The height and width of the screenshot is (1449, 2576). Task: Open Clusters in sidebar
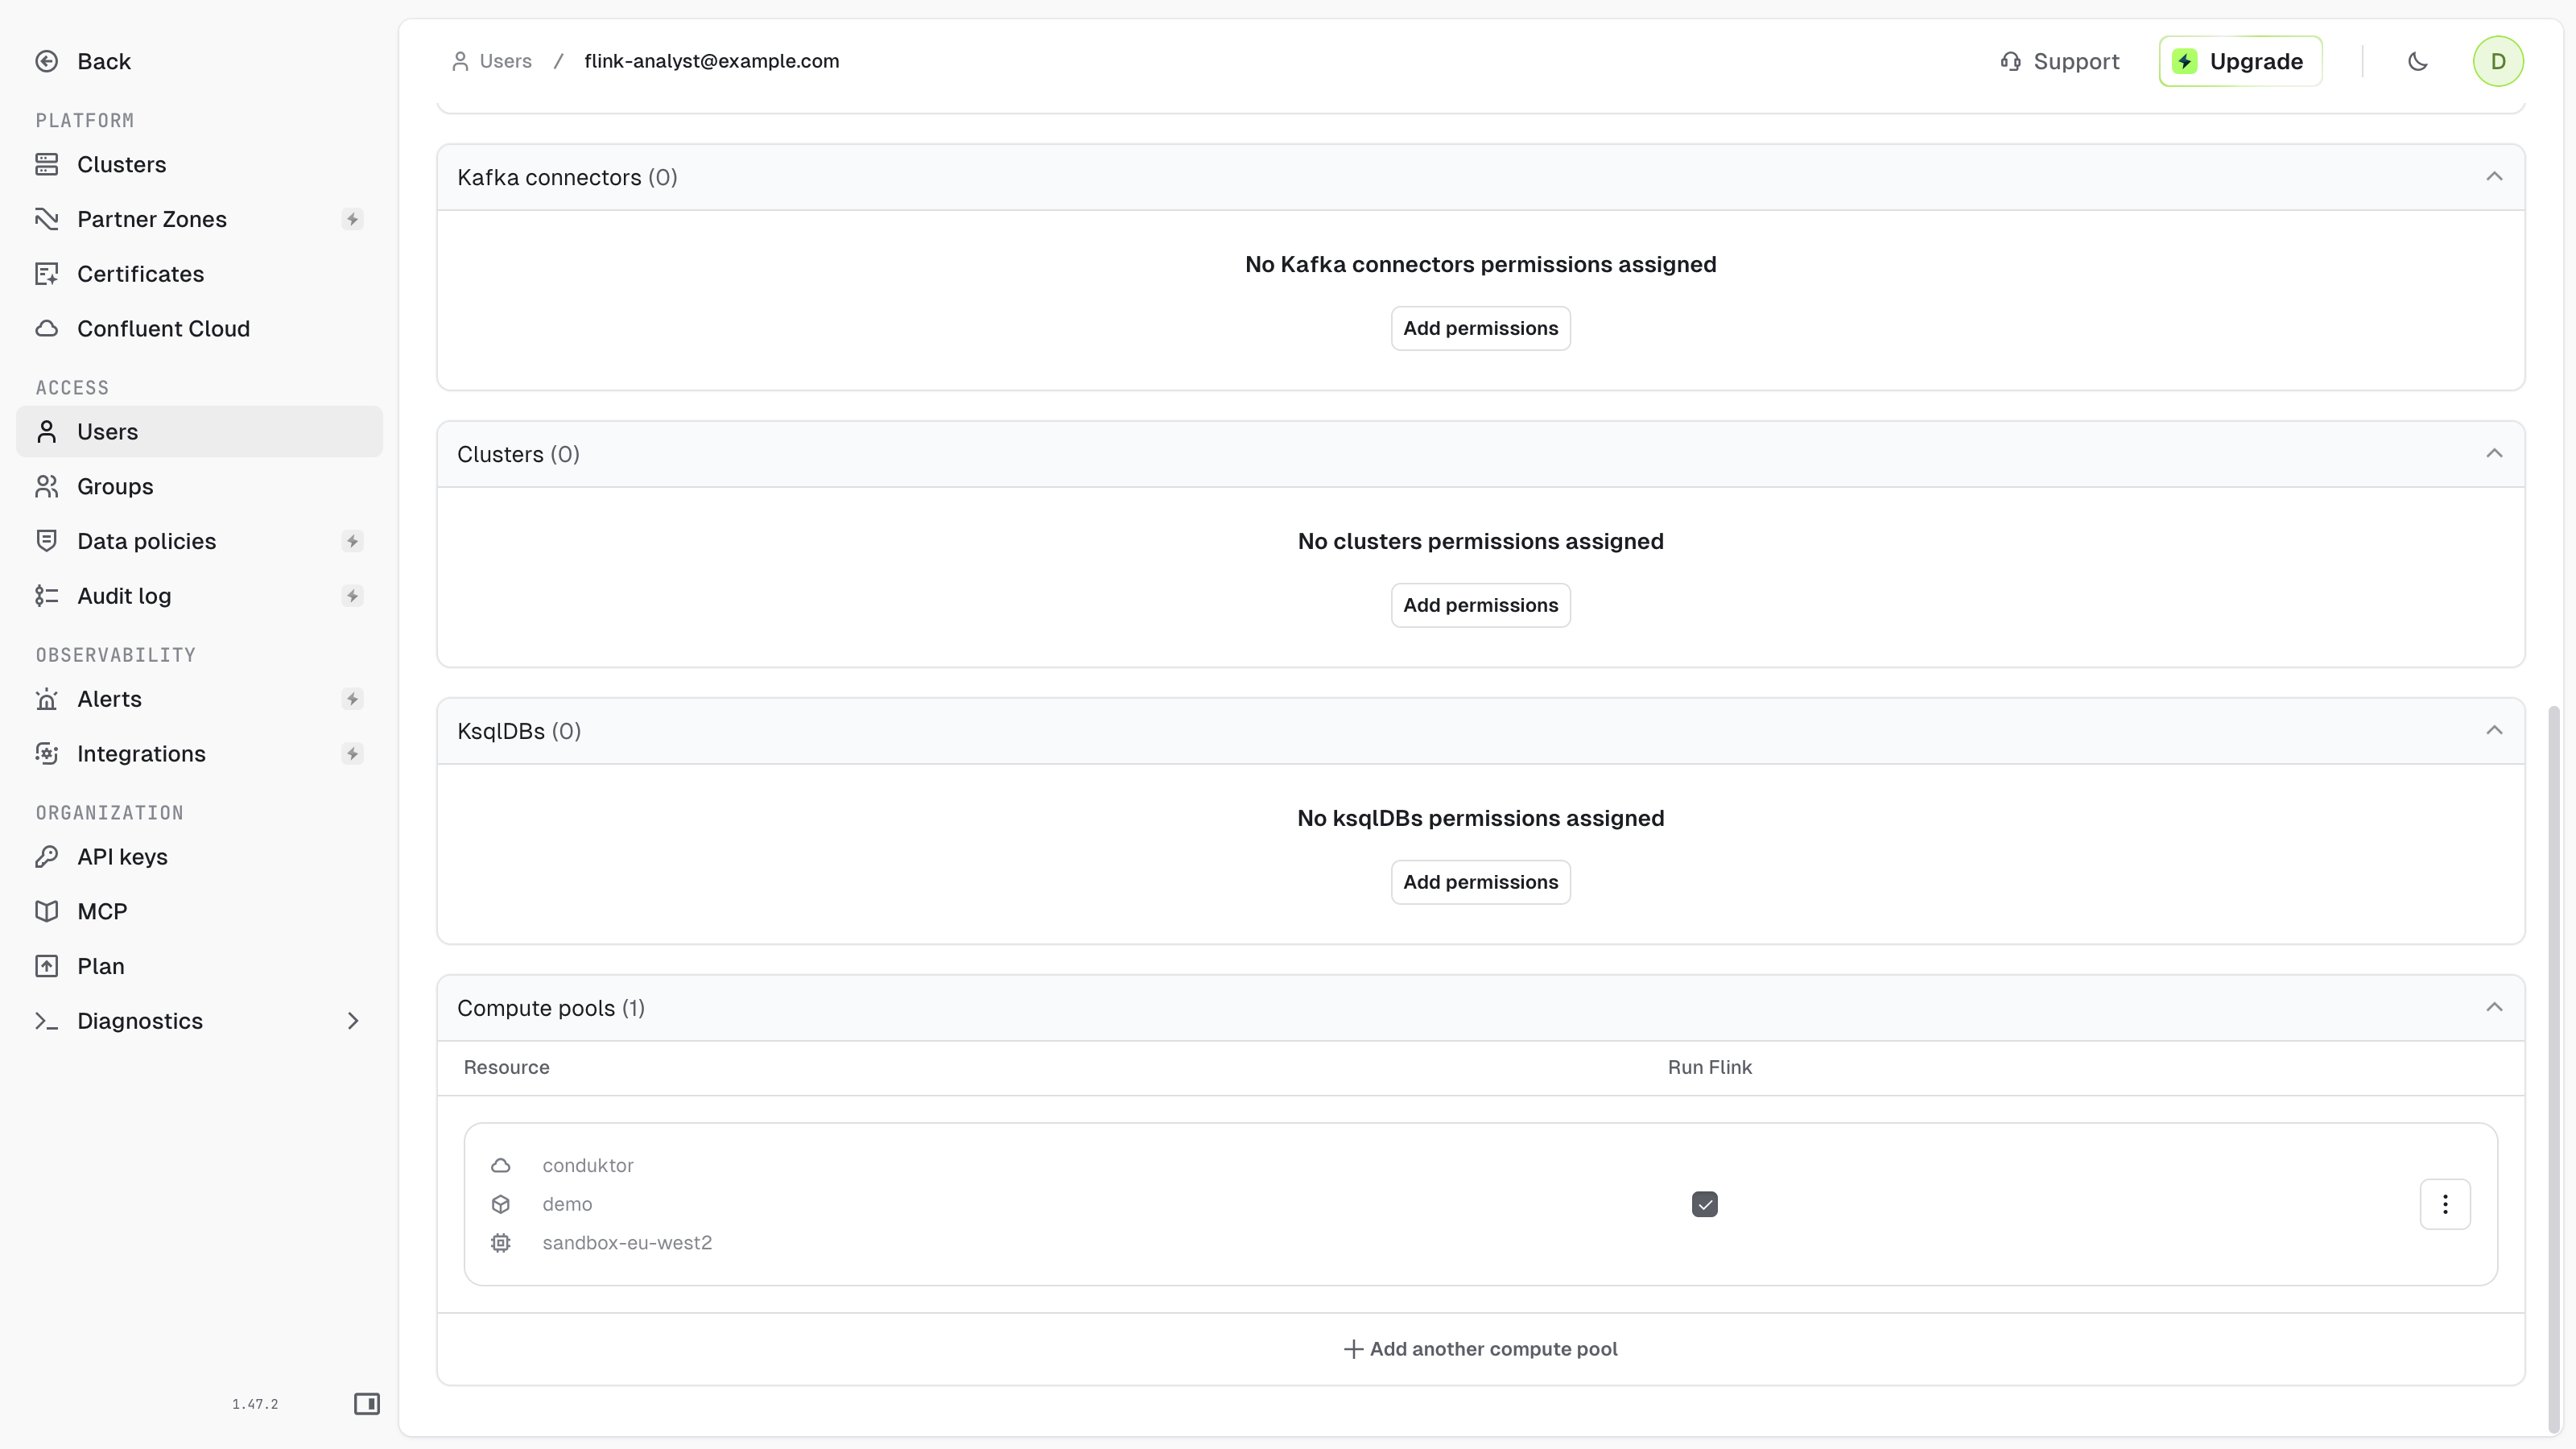[199, 164]
